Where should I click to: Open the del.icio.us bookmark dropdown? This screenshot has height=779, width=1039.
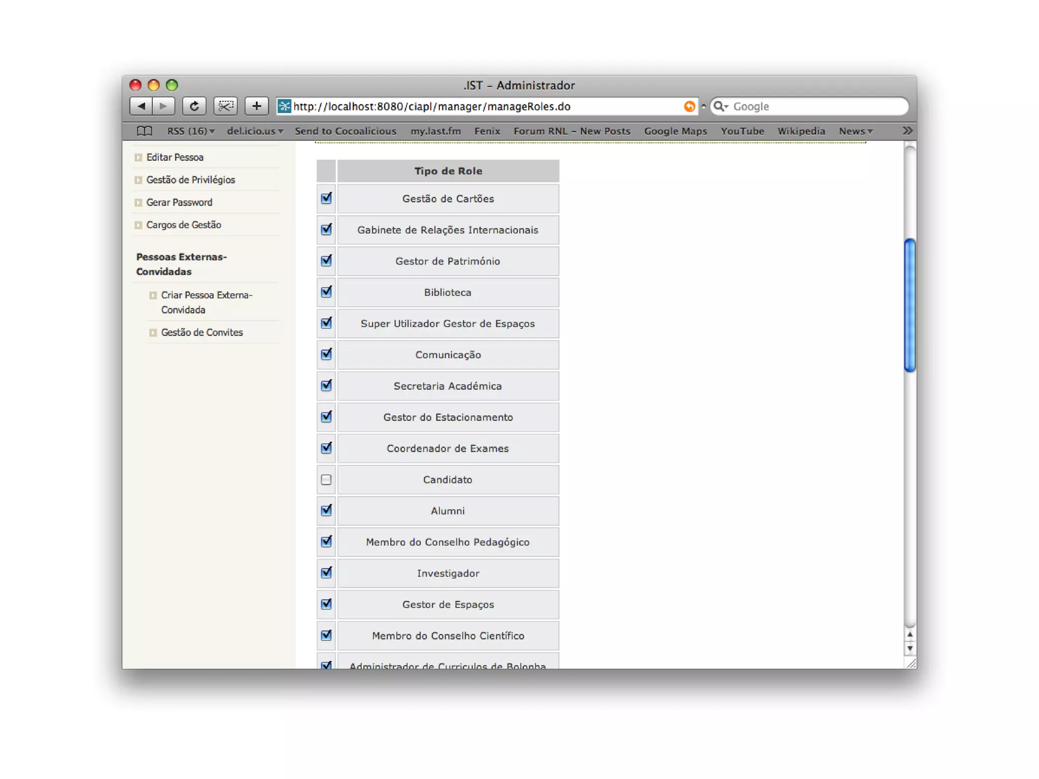(x=254, y=131)
